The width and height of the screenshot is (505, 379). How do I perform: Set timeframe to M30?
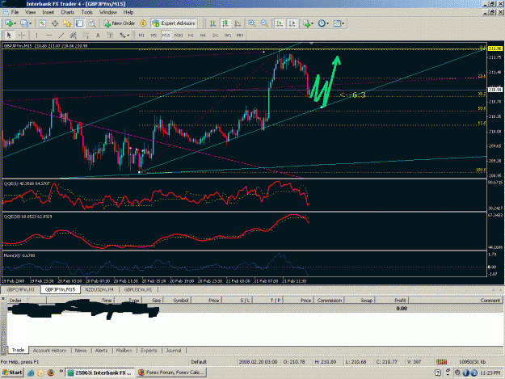click(178, 35)
